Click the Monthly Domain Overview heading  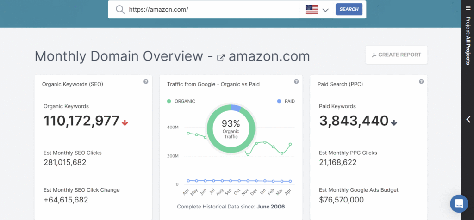pos(119,56)
